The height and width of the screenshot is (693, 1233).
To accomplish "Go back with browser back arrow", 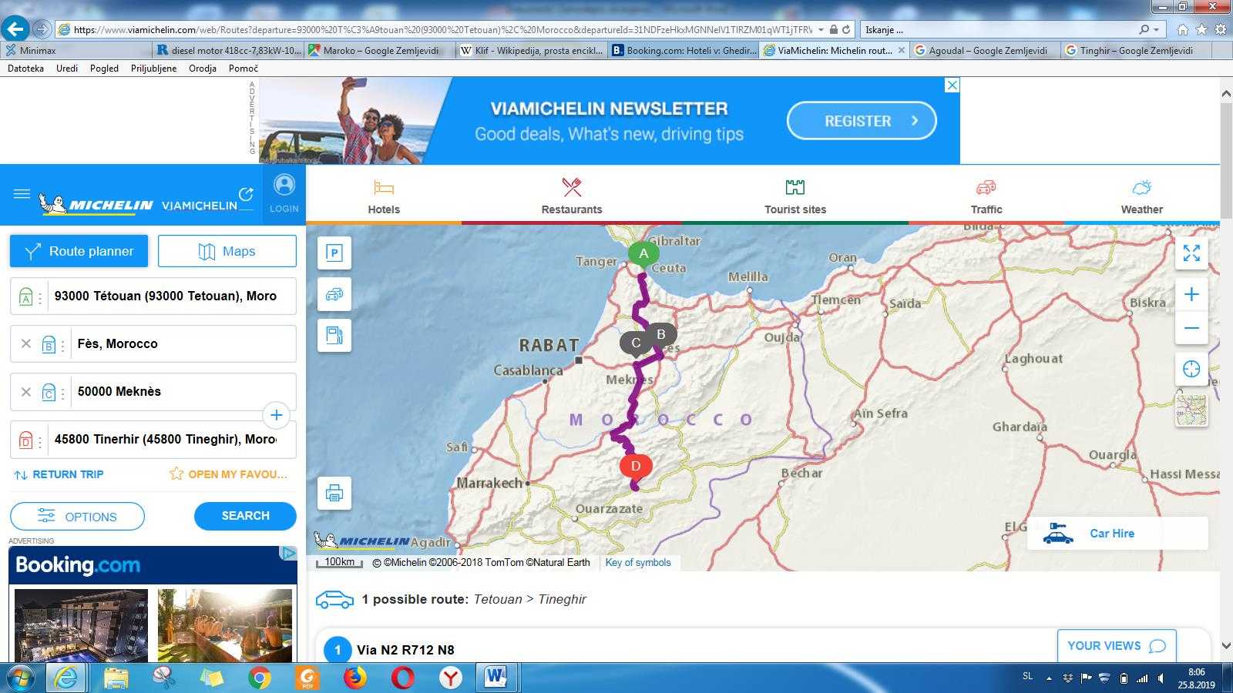I will (15, 29).
